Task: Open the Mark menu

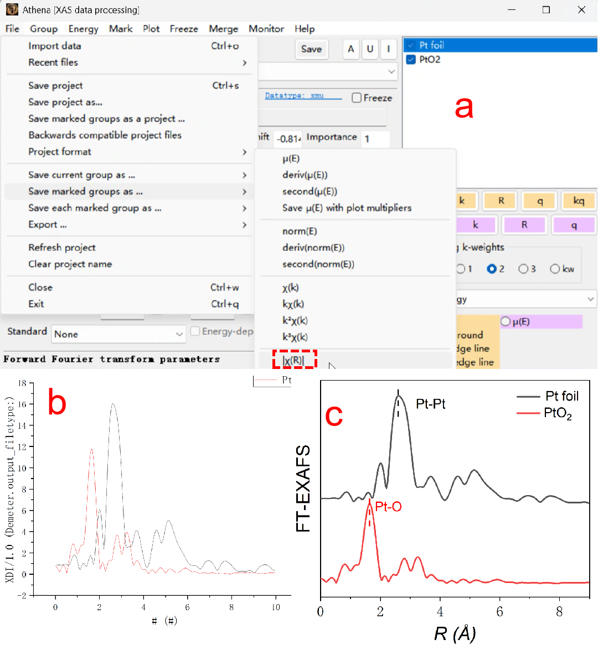Action: coord(121,29)
